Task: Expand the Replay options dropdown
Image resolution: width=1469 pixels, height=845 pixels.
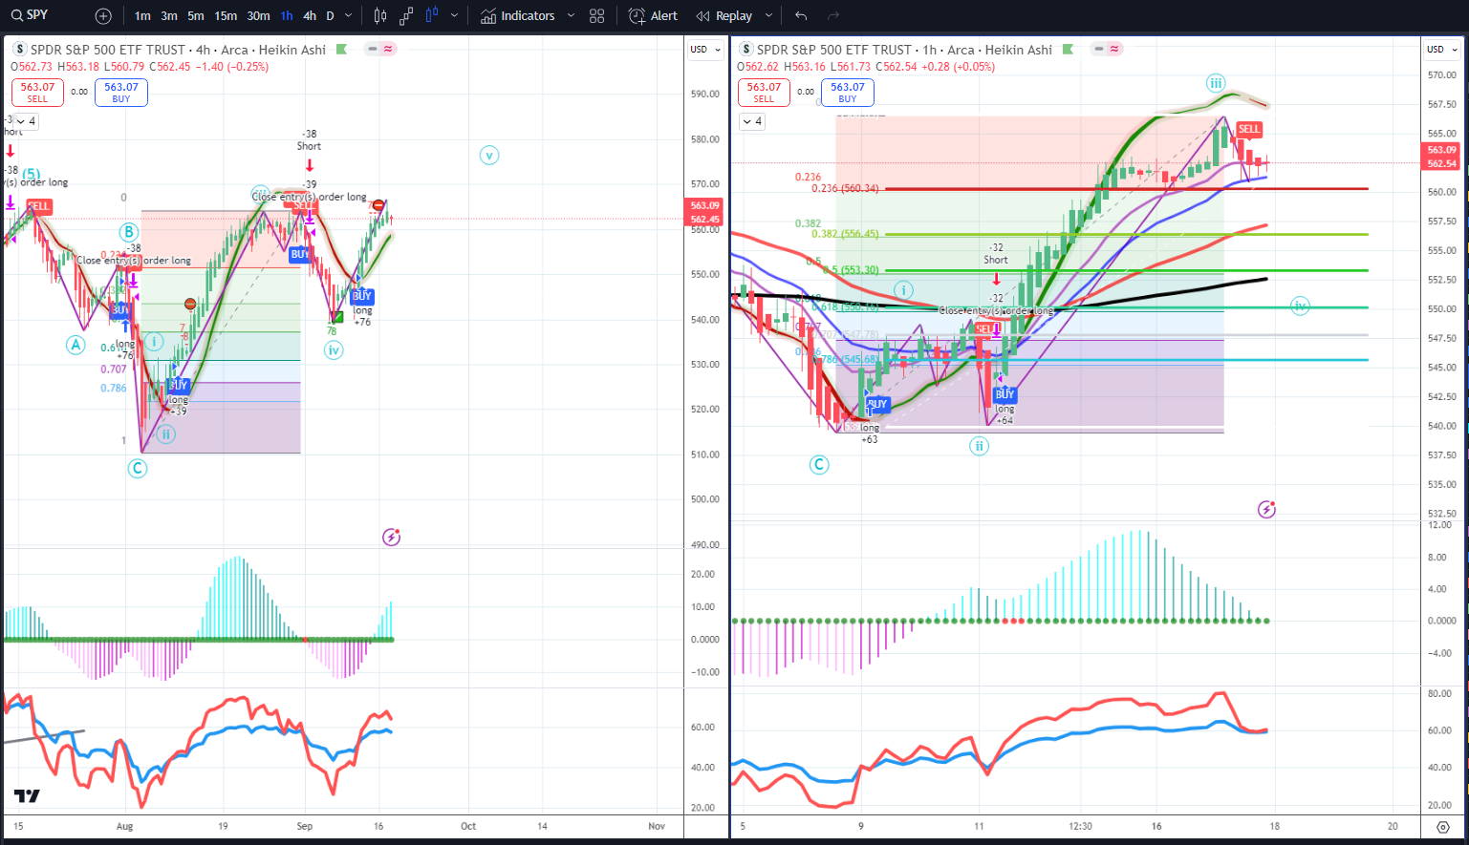Action: [x=768, y=16]
